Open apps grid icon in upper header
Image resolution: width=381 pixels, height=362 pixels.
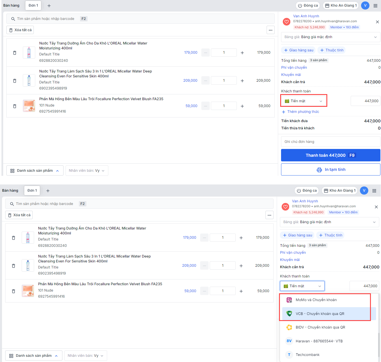375,6
